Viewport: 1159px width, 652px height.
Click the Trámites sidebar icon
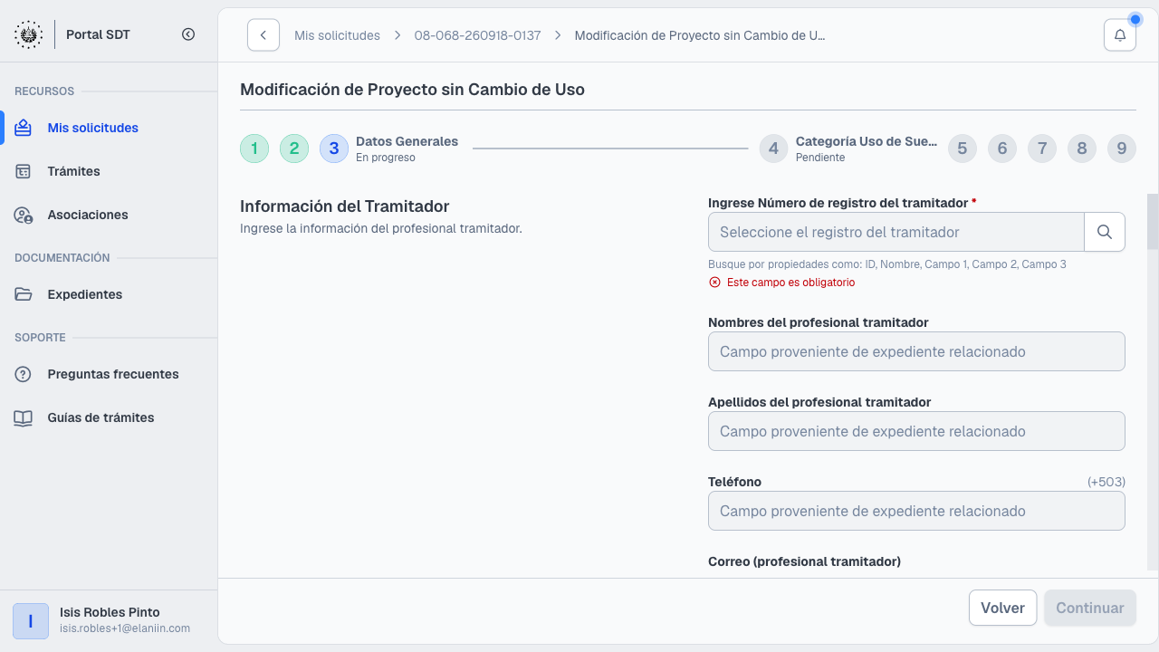tap(24, 171)
